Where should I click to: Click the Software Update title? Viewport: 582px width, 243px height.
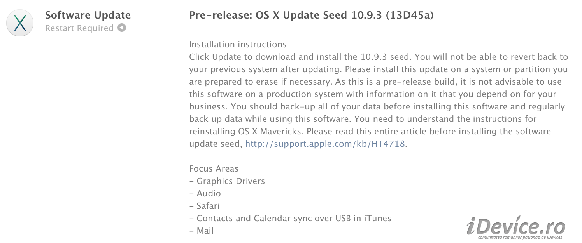coord(88,15)
